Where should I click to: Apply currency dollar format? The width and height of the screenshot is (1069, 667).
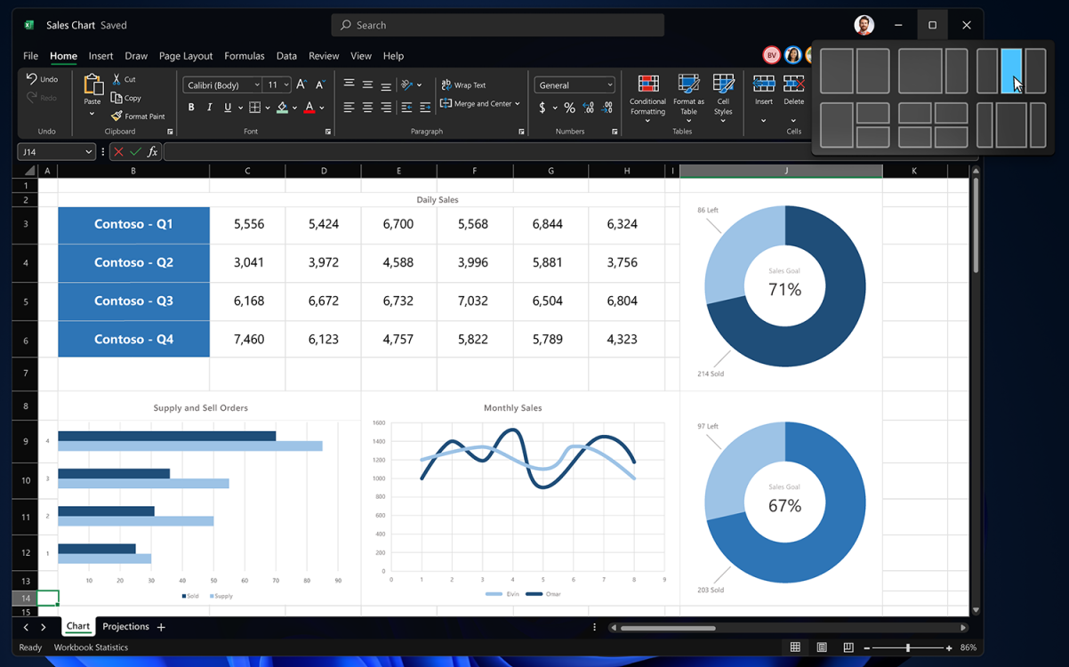543,108
